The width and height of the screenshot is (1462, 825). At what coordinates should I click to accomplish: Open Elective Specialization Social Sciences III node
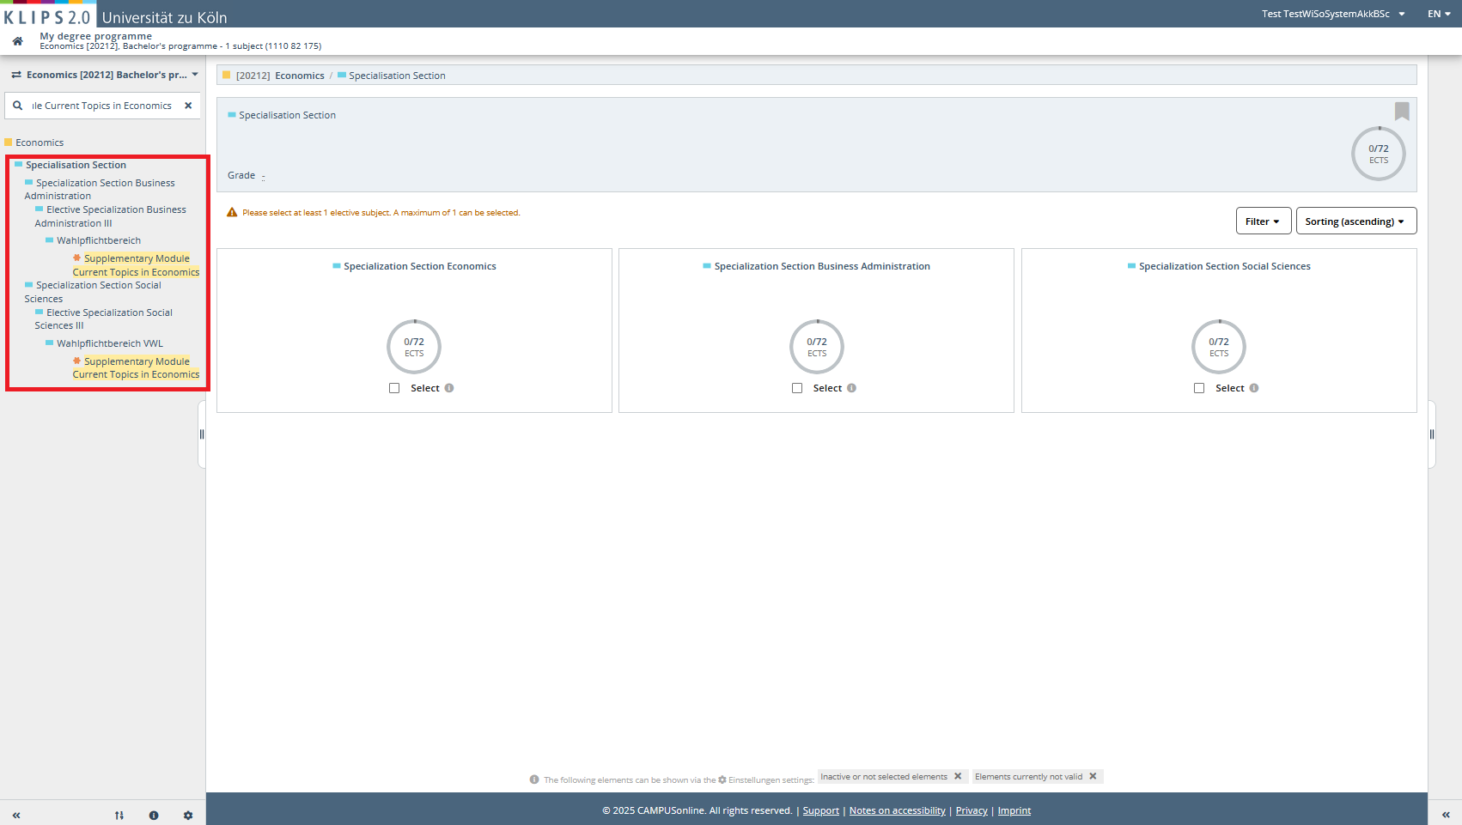(x=104, y=318)
